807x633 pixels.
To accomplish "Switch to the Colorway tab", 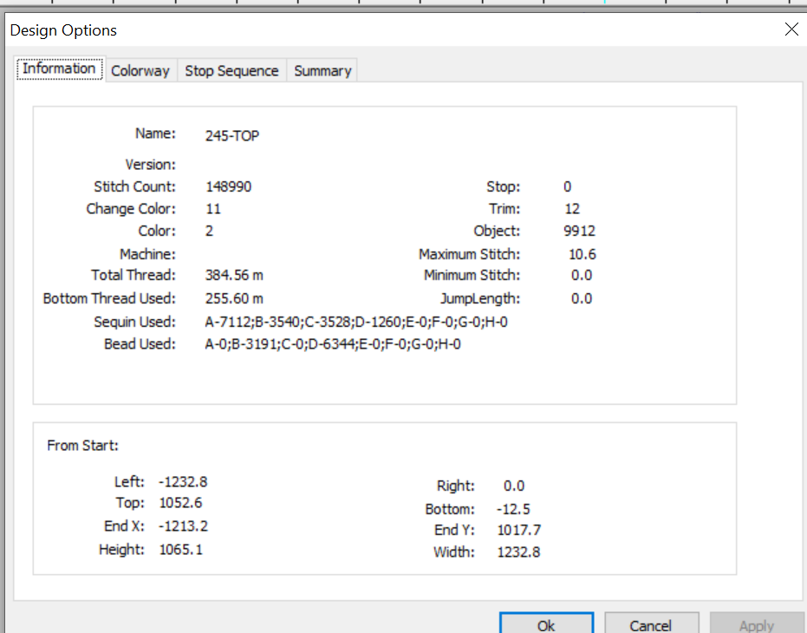I will click(x=140, y=70).
